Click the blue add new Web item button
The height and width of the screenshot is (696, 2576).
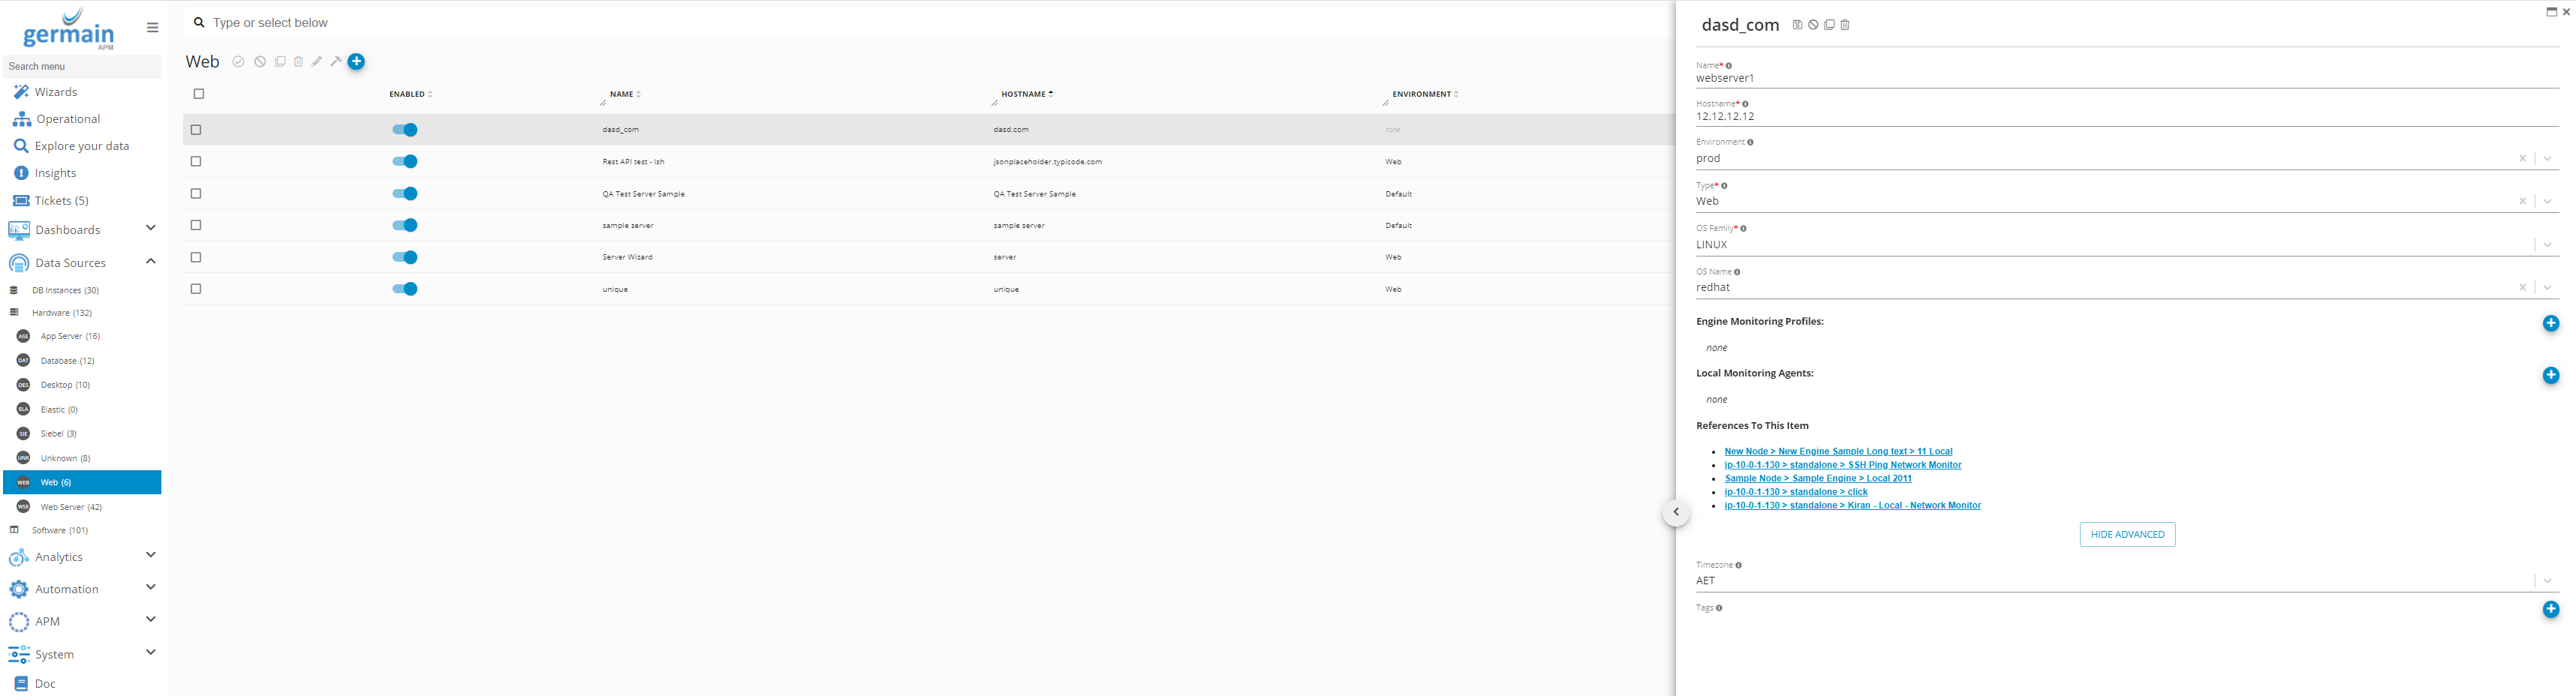356,62
